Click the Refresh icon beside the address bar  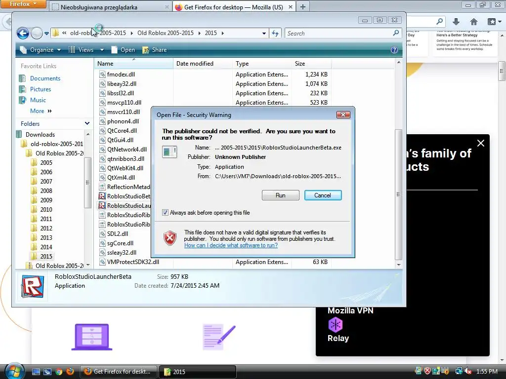coord(275,33)
